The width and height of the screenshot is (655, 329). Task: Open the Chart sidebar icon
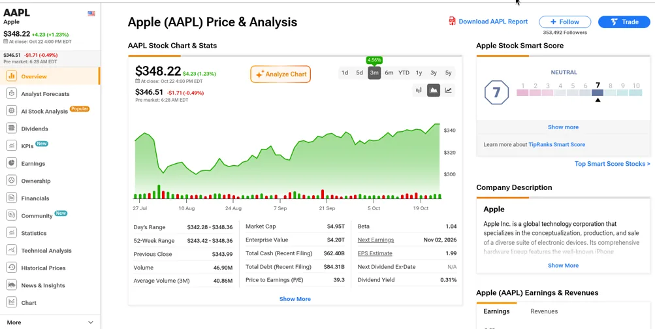click(11, 302)
